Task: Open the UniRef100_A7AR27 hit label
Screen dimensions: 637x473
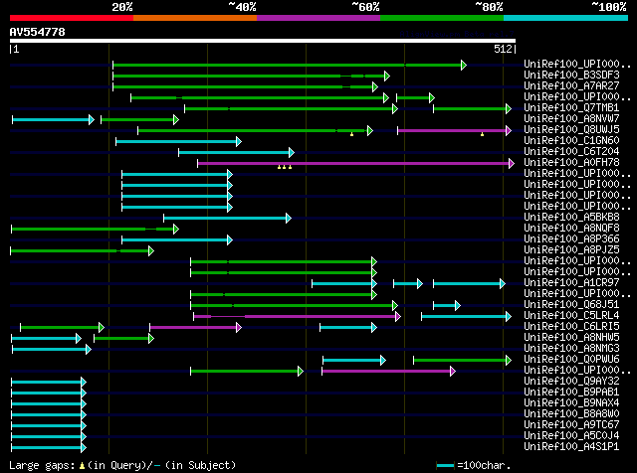Action: click(x=571, y=86)
